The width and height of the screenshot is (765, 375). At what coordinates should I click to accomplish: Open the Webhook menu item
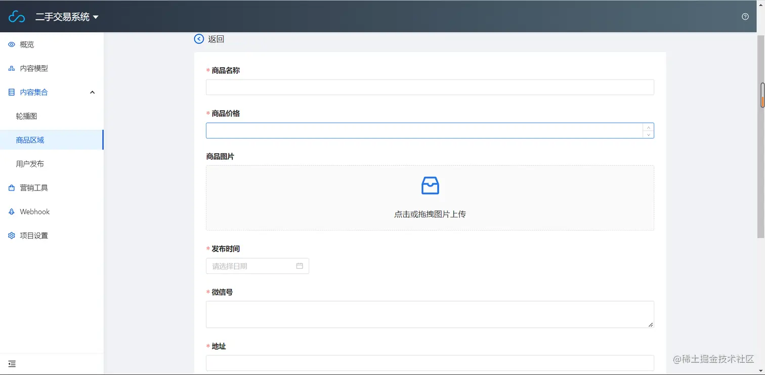[x=52, y=212]
